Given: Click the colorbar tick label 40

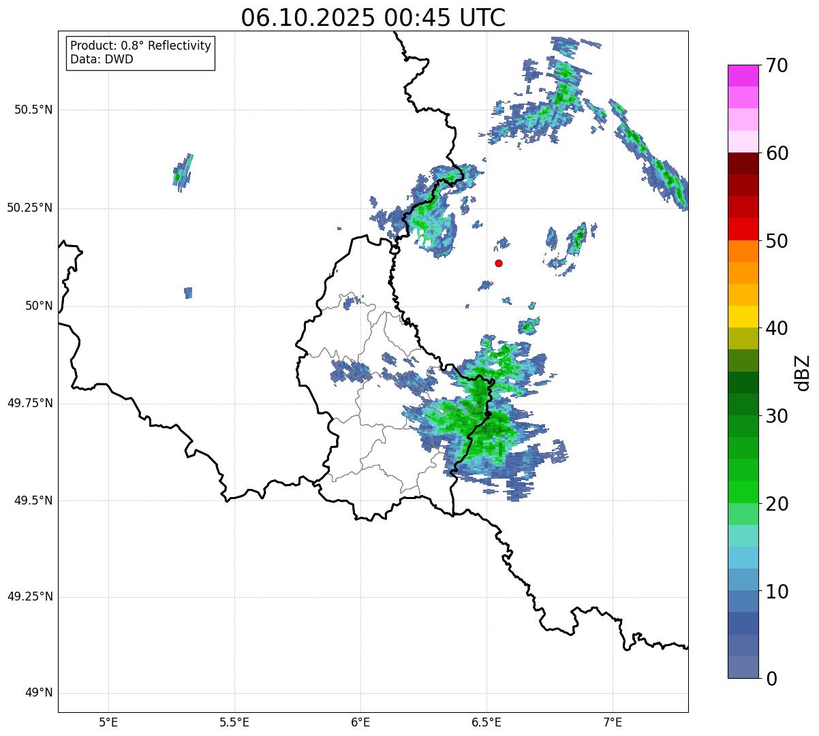Looking at the screenshot, I should tap(777, 328).
